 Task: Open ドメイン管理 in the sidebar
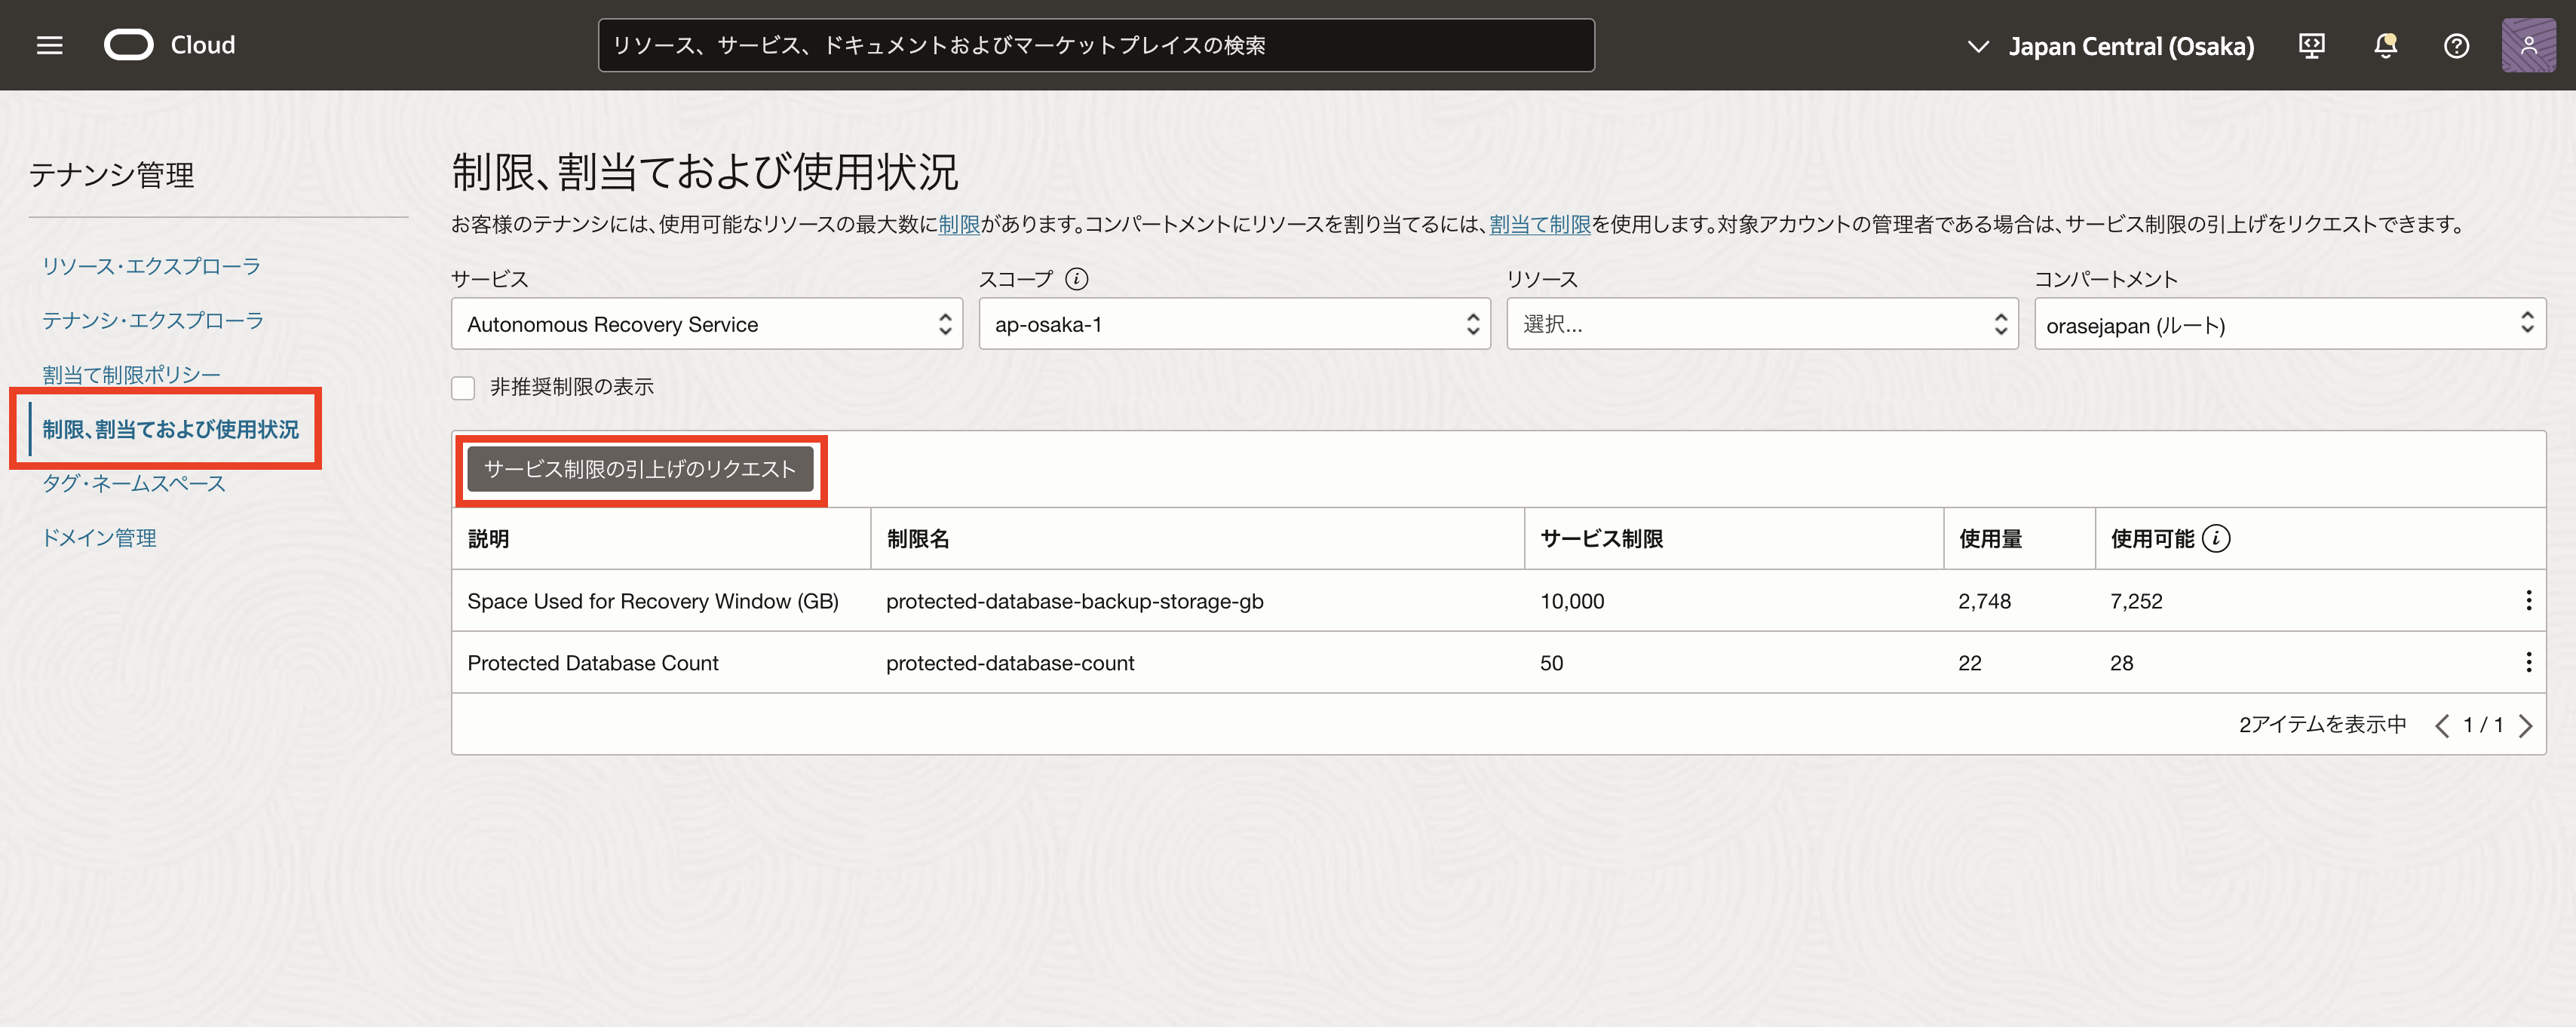click(99, 537)
